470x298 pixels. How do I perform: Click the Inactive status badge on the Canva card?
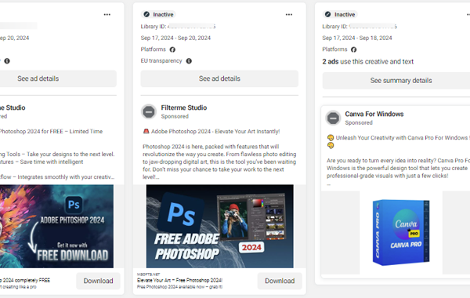(x=340, y=14)
